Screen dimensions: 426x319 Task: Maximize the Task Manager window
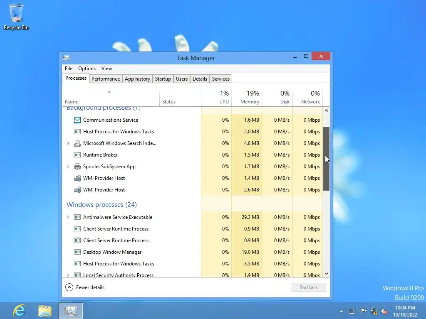306,56
